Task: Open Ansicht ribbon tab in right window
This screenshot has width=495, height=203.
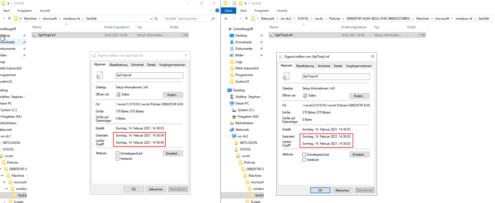Action: click(x=282, y=11)
